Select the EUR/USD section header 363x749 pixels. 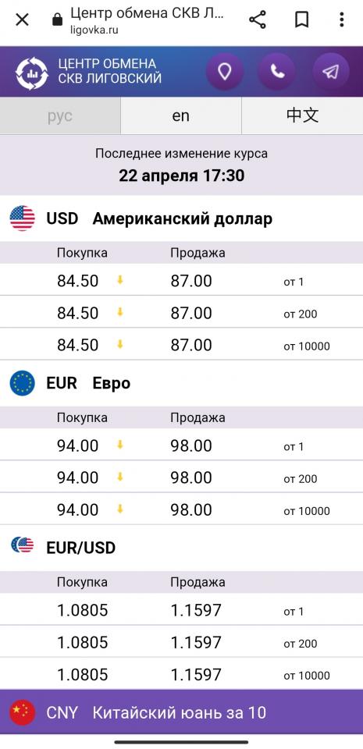181,548
